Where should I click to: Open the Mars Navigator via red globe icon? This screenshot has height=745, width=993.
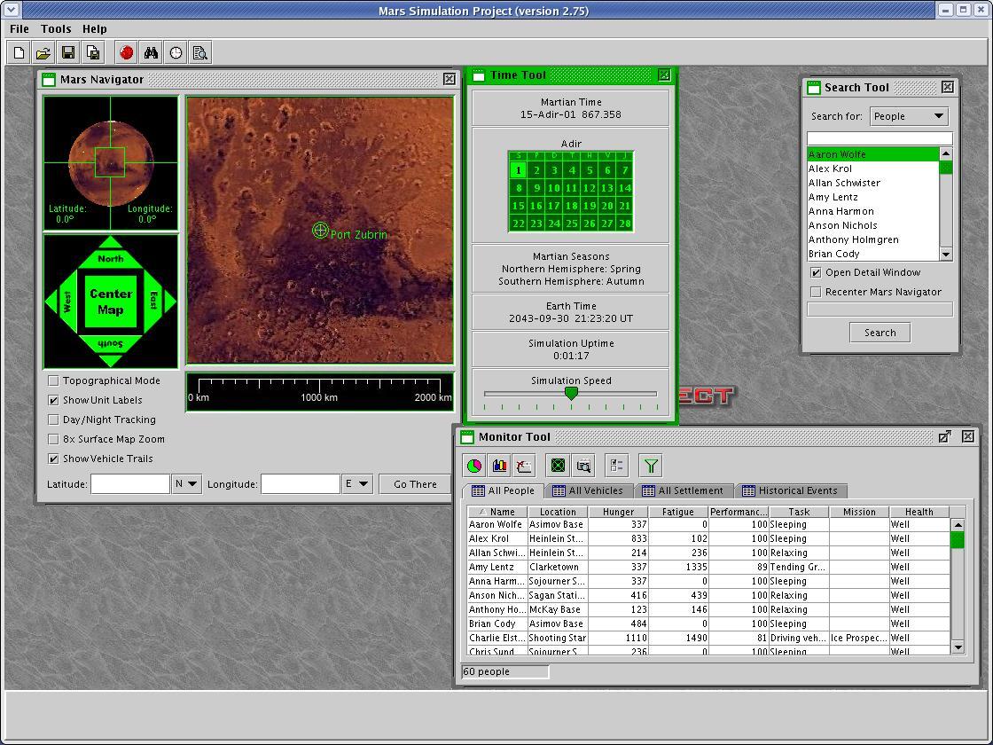click(x=127, y=53)
